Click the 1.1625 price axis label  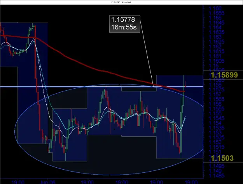[217, 42]
